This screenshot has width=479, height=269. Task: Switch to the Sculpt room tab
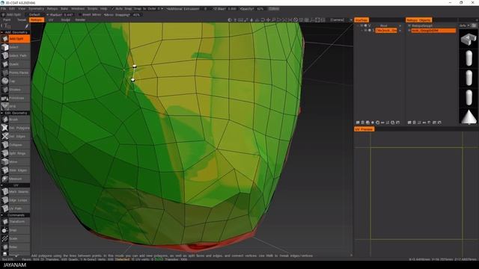point(65,20)
